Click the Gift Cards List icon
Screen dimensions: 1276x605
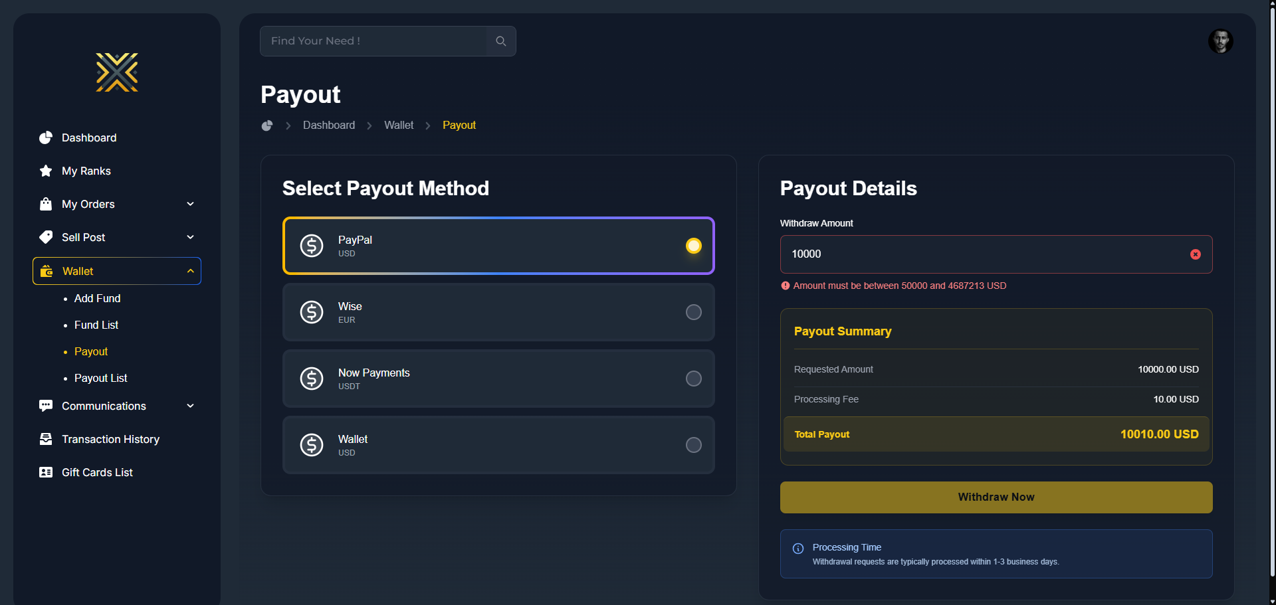pyautogui.click(x=46, y=472)
